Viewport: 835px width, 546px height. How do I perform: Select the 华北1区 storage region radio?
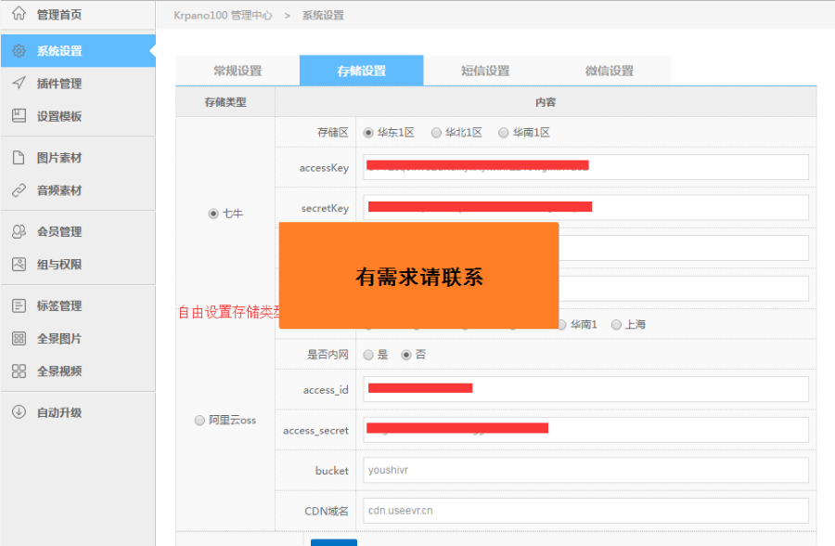click(x=436, y=132)
